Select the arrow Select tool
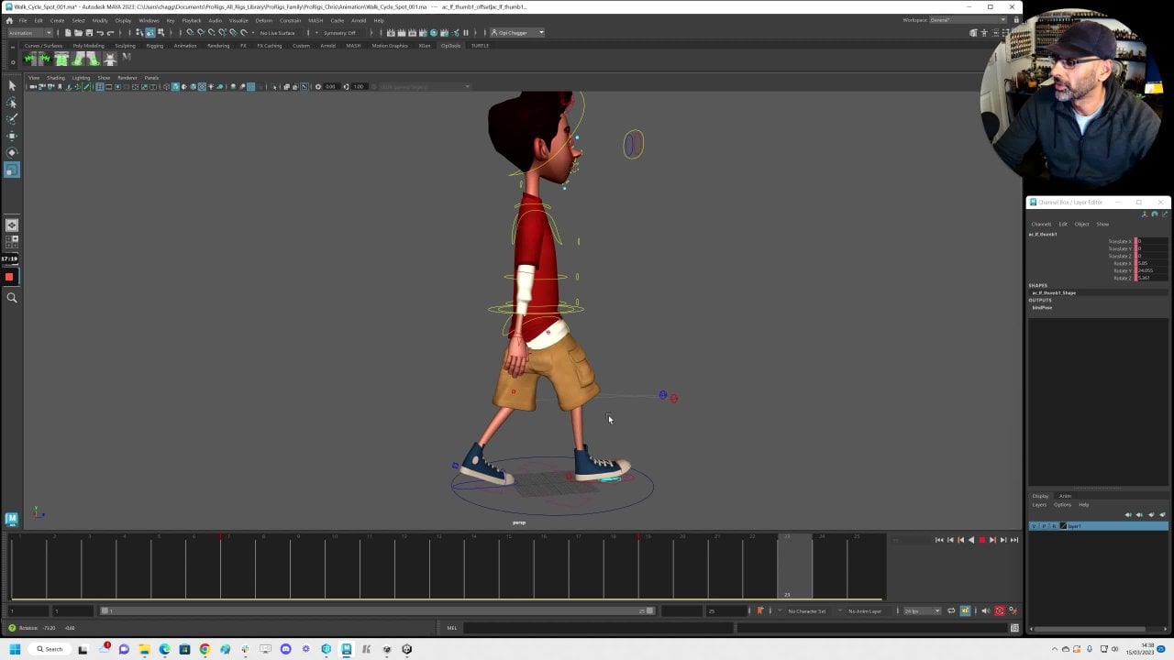The image size is (1174, 660). 12,85
